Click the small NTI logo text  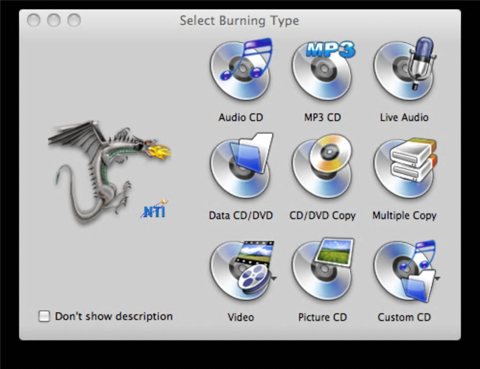154,210
